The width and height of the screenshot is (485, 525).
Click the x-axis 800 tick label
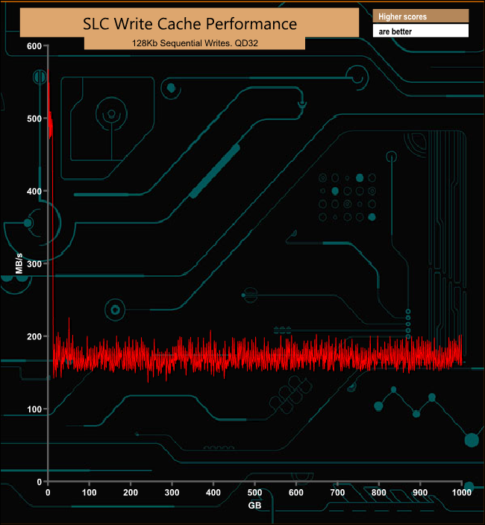(379, 492)
